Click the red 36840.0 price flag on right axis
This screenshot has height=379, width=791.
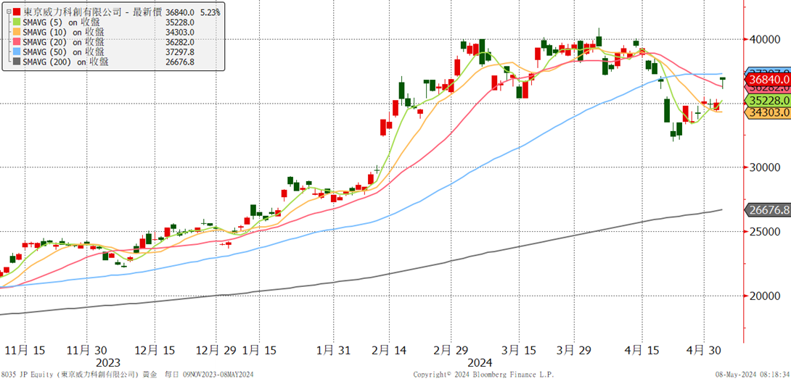768,80
